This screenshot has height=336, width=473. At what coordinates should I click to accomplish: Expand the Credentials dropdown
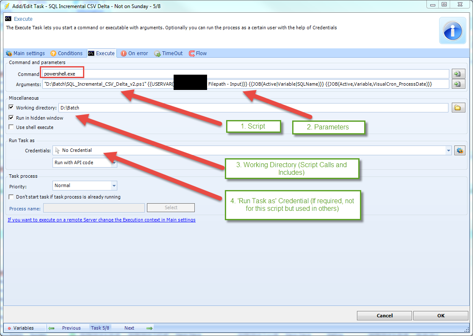tap(448, 150)
